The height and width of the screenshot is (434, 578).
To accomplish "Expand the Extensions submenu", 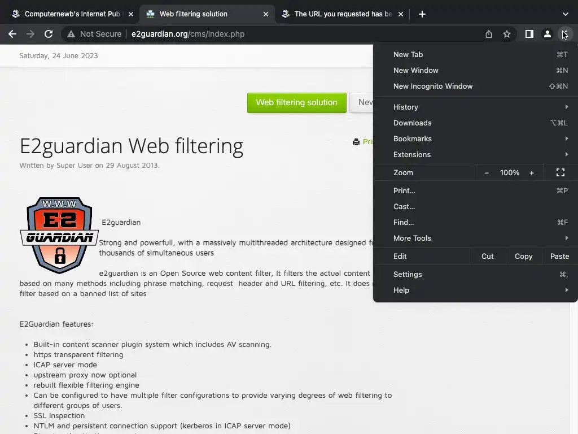I will 475,155.
